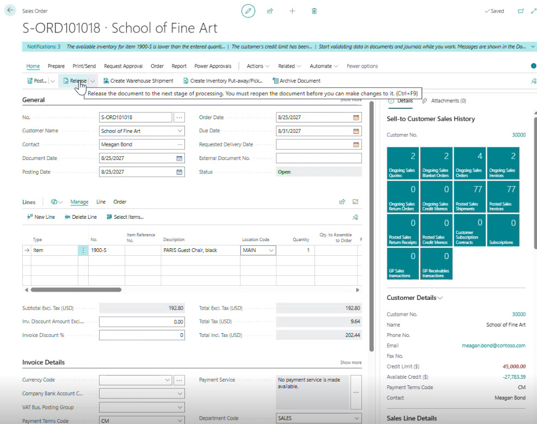
Task: Open the Power Approvals tab
Action: (213, 66)
